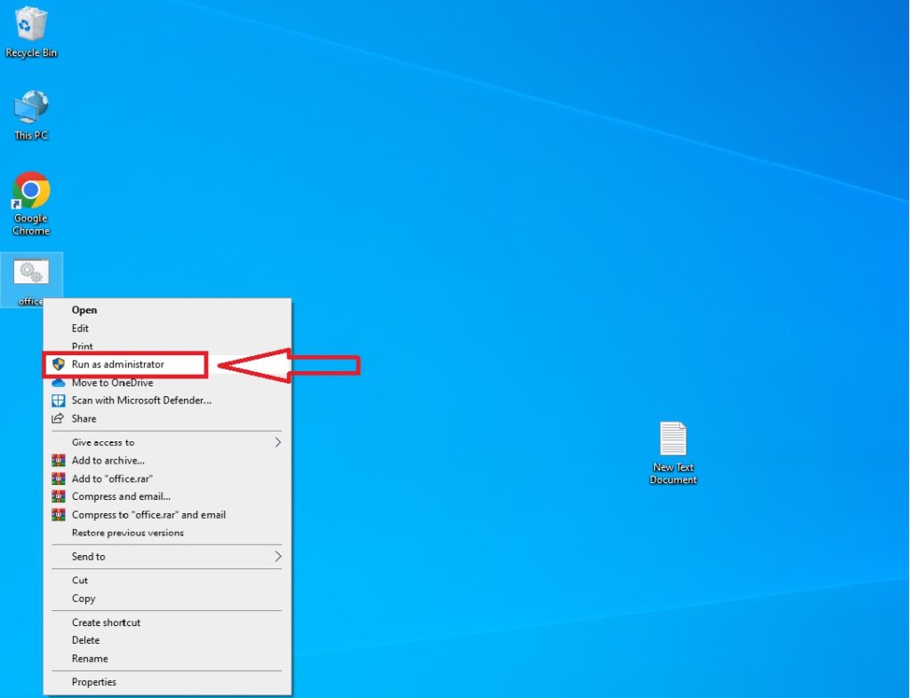Select Add to "office.rar"
Screen dimensions: 910x698
[167, 479]
